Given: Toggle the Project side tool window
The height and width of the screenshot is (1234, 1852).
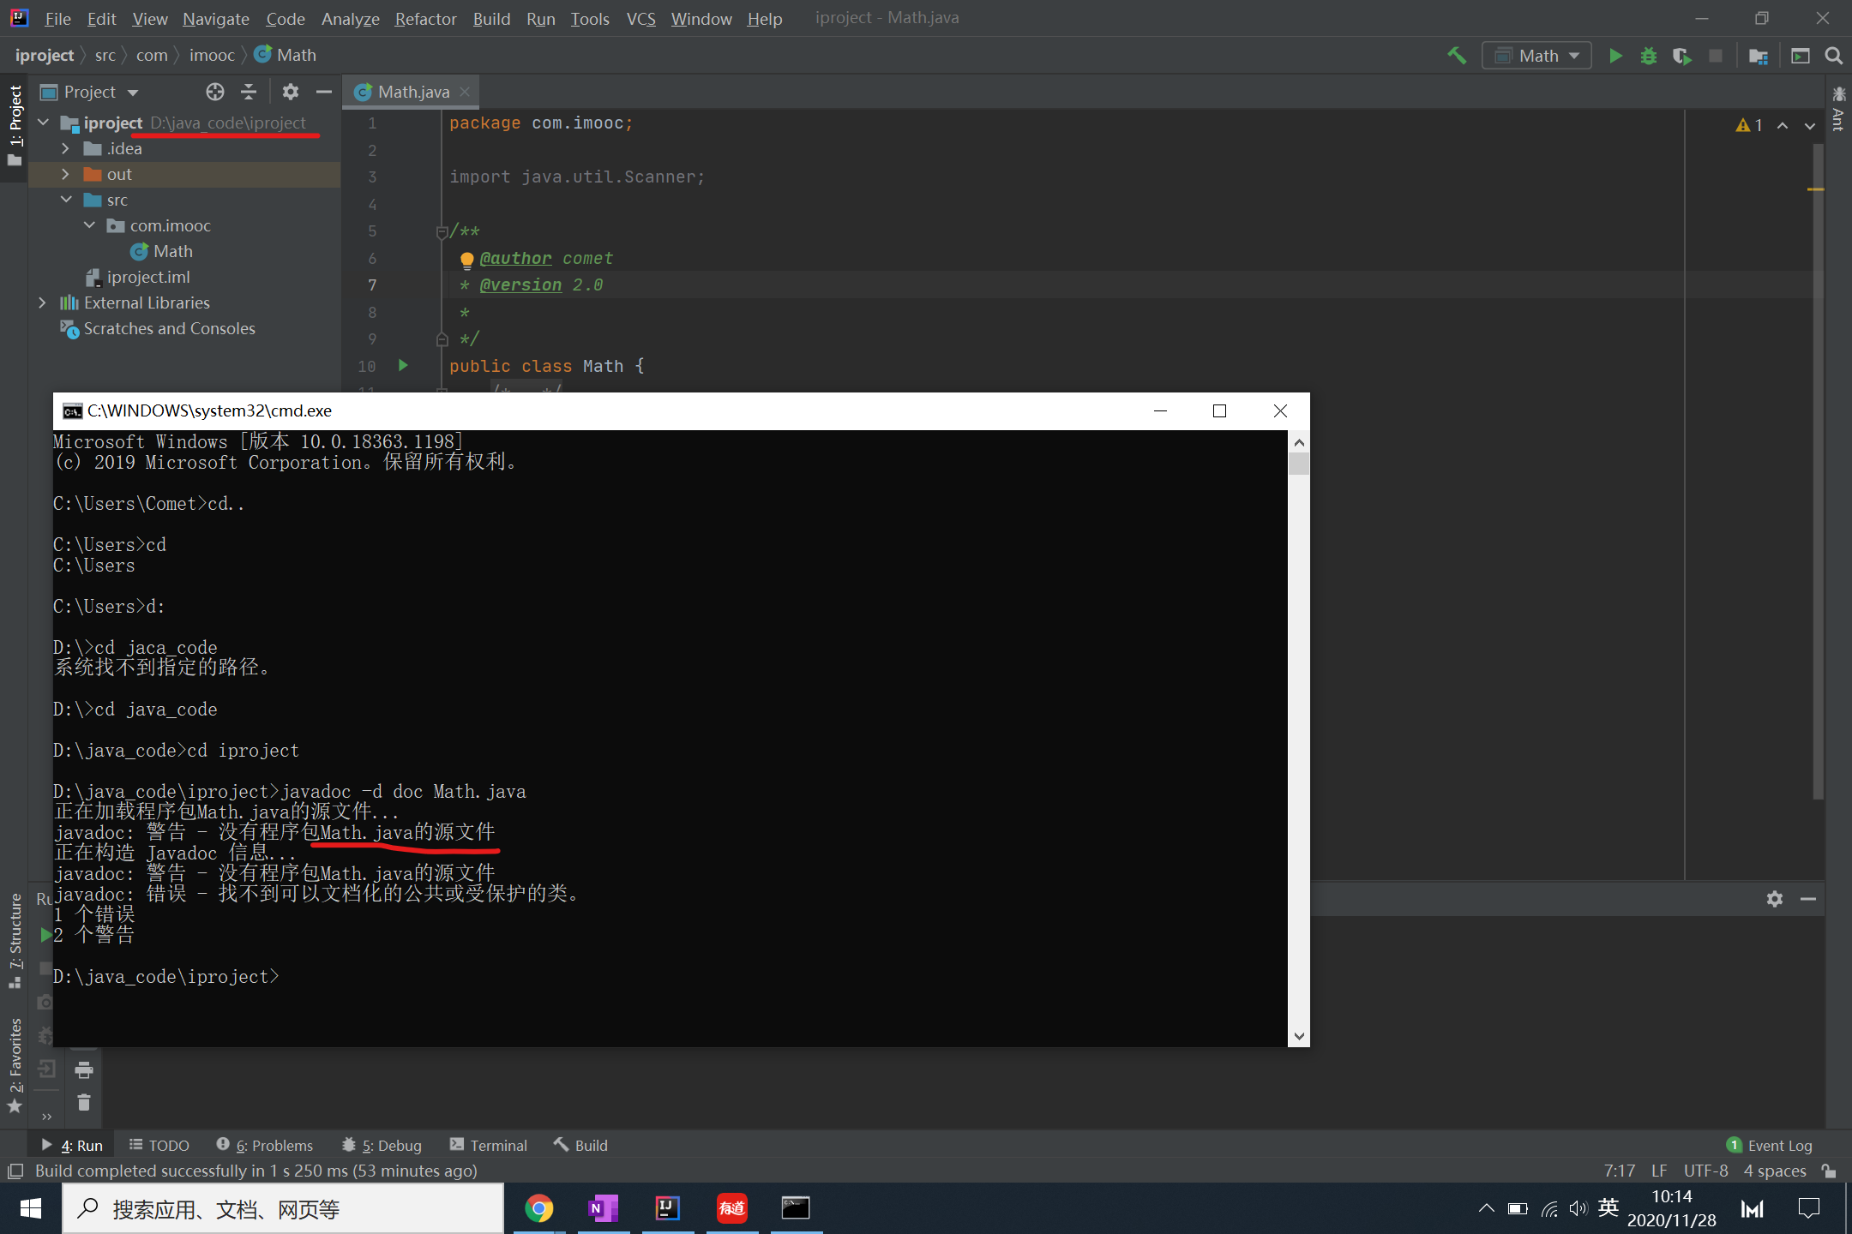Looking at the screenshot, I should click(15, 125).
